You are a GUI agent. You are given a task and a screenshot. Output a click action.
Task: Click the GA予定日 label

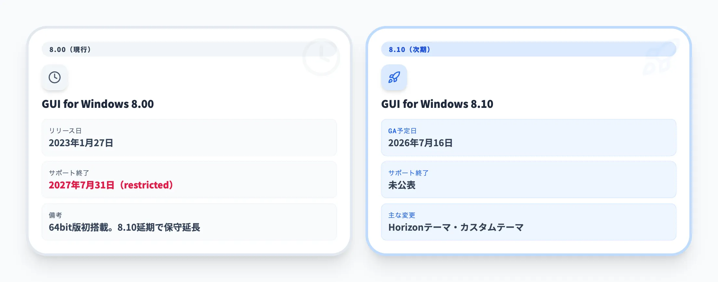pos(402,131)
